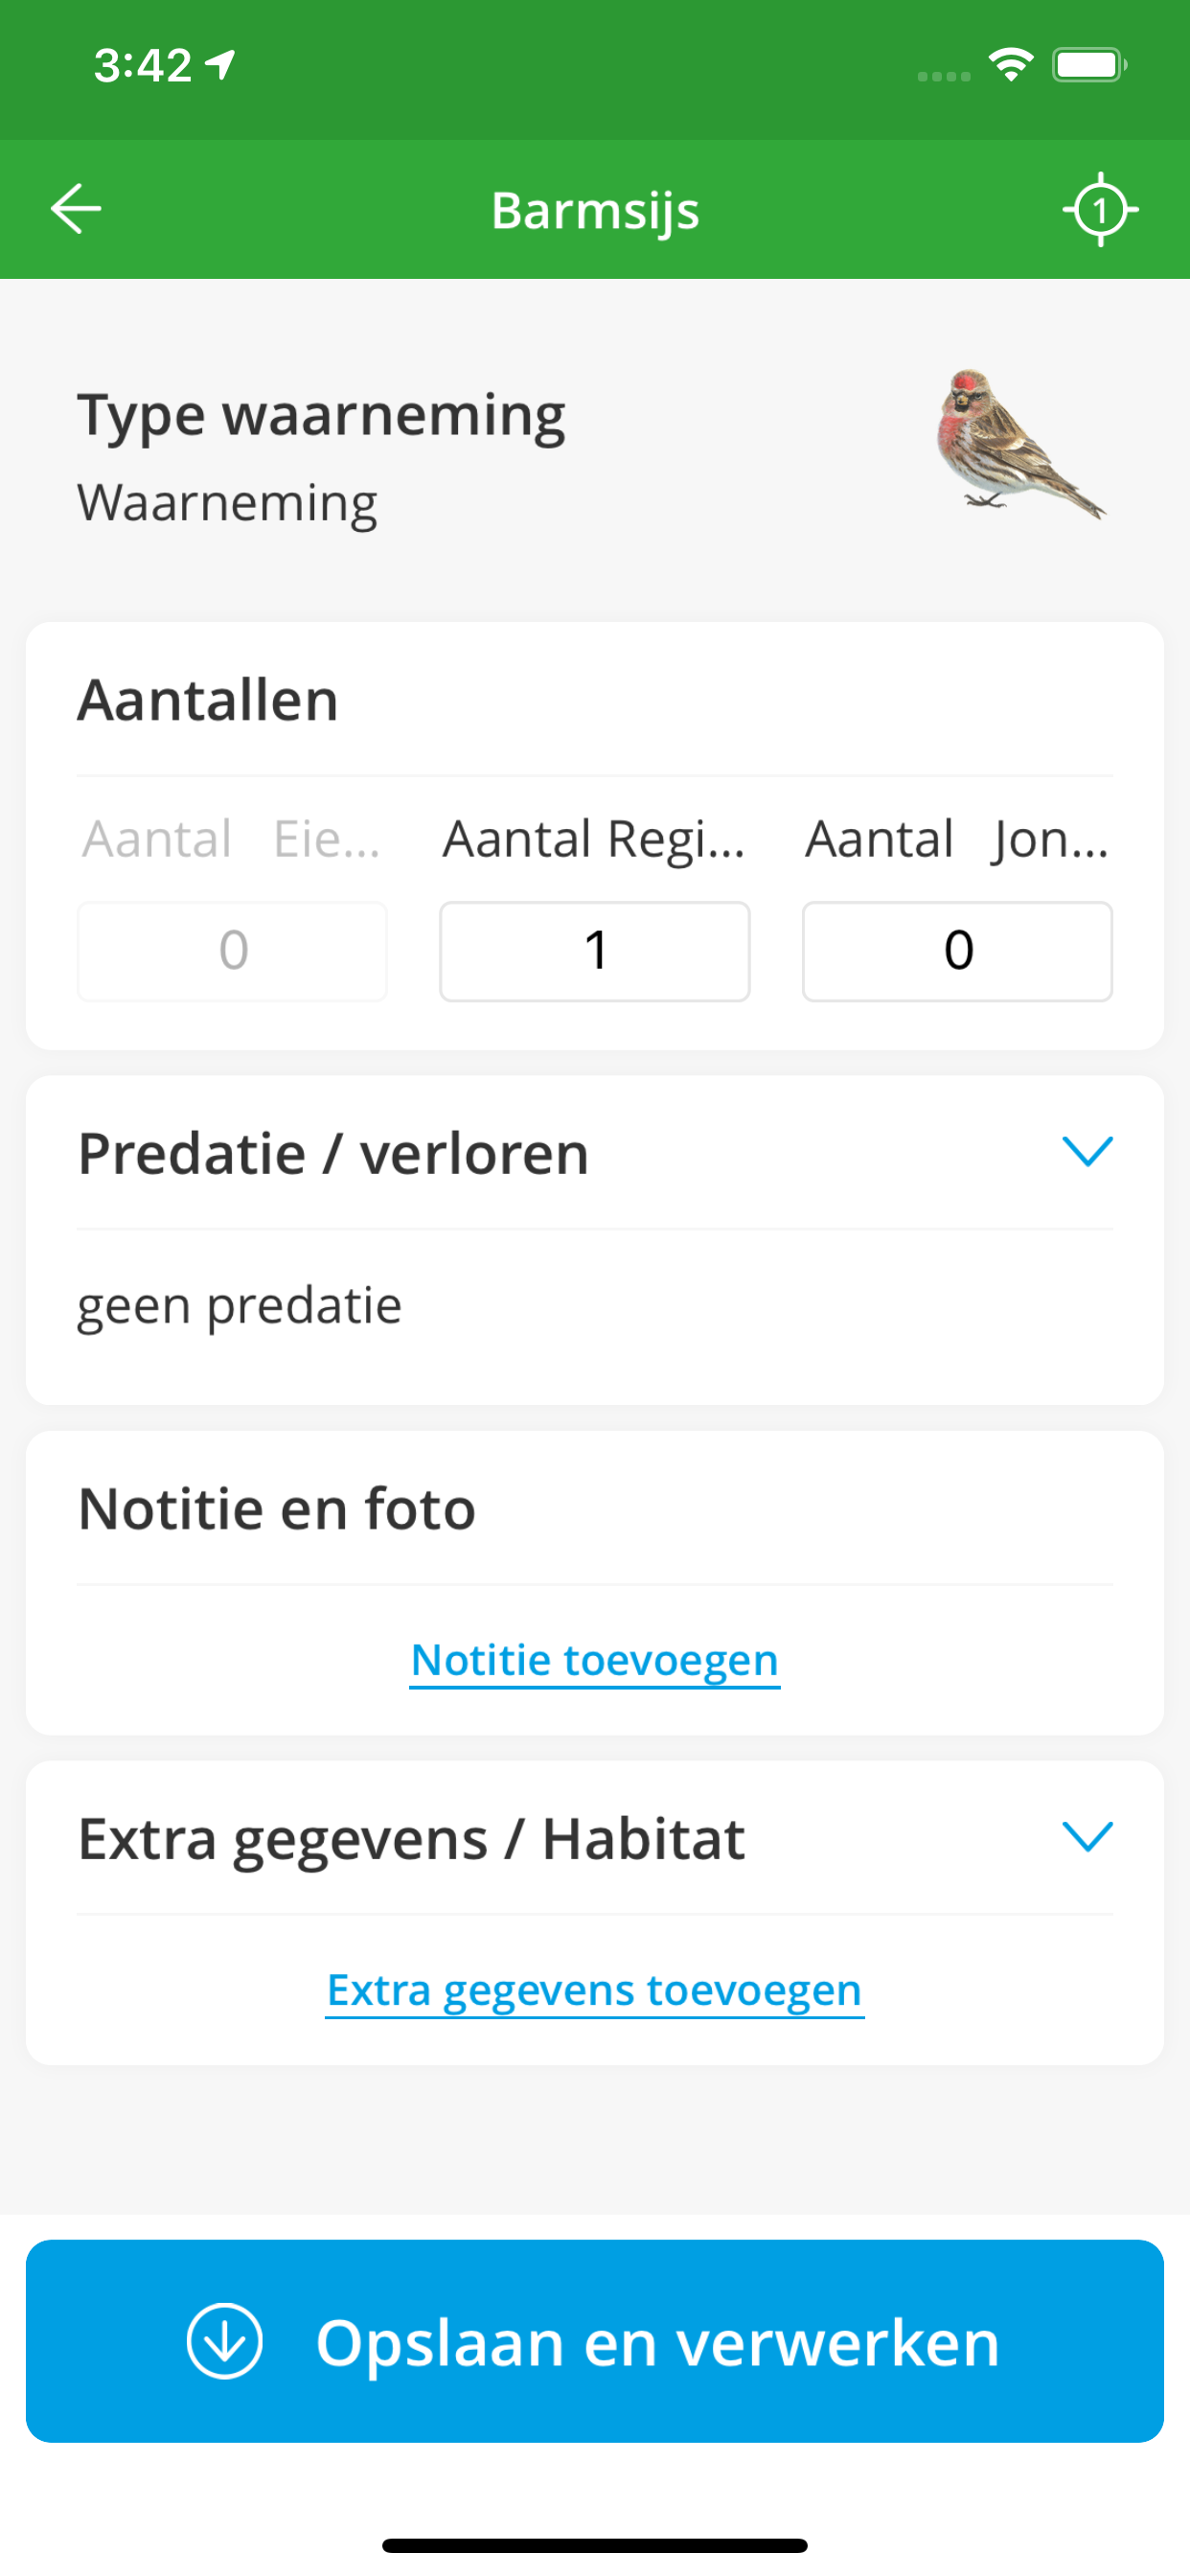This screenshot has height=2576, width=1190.
Task: Tap the greyed-out Aantal Eie... field
Action: [232, 950]
